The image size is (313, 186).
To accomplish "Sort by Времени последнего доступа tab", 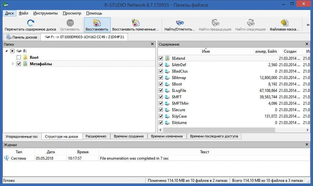I will [214, 136].
